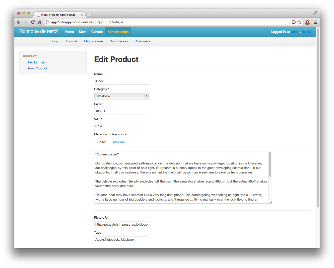The width and height of the screenshot is (334, 268).
Task: Open the Administration menu item
Action: coord(118,32)
